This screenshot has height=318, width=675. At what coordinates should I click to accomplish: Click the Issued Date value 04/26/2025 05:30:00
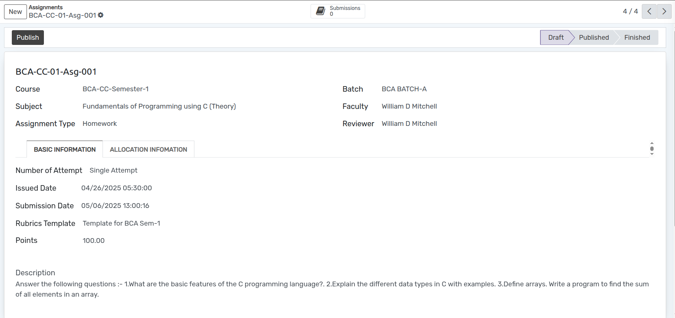pos(117,188)
